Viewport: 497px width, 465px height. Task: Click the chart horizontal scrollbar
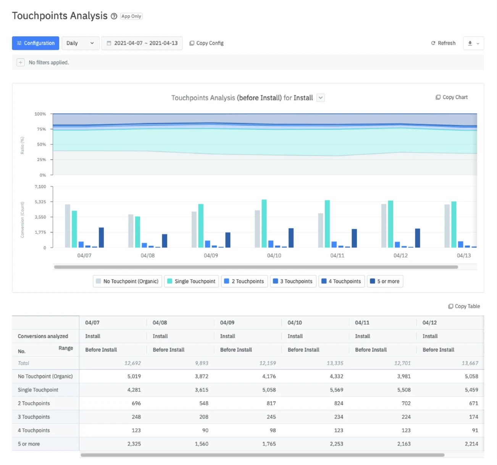pos(256,267)
